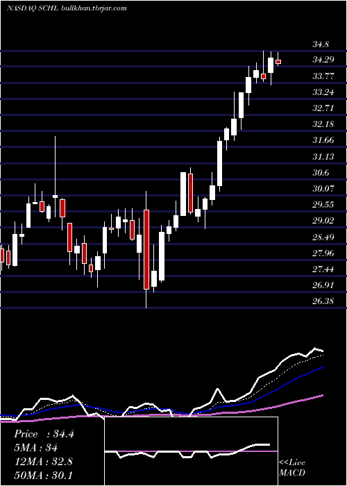Click the NASDAQ SCHL chart title

[x=67, y=8]
